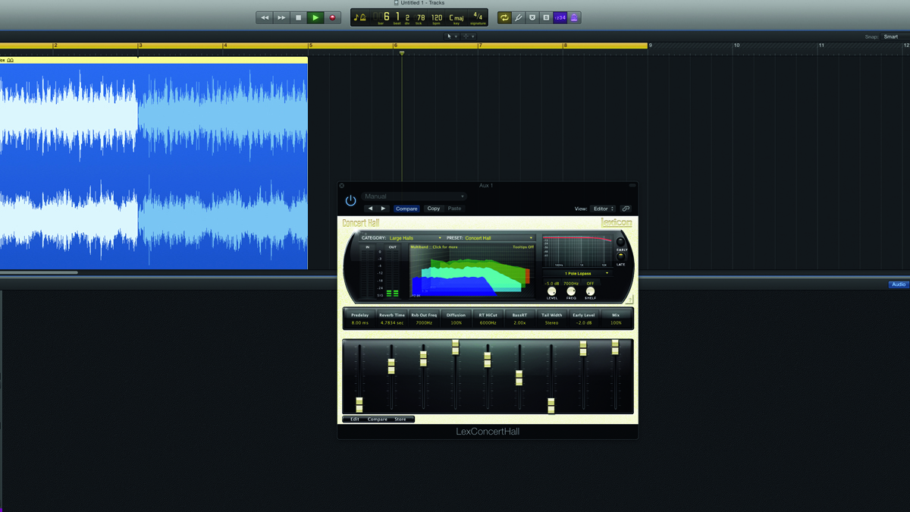
Task: Click the loop icon on the audio region header
Action: point(11,60)
